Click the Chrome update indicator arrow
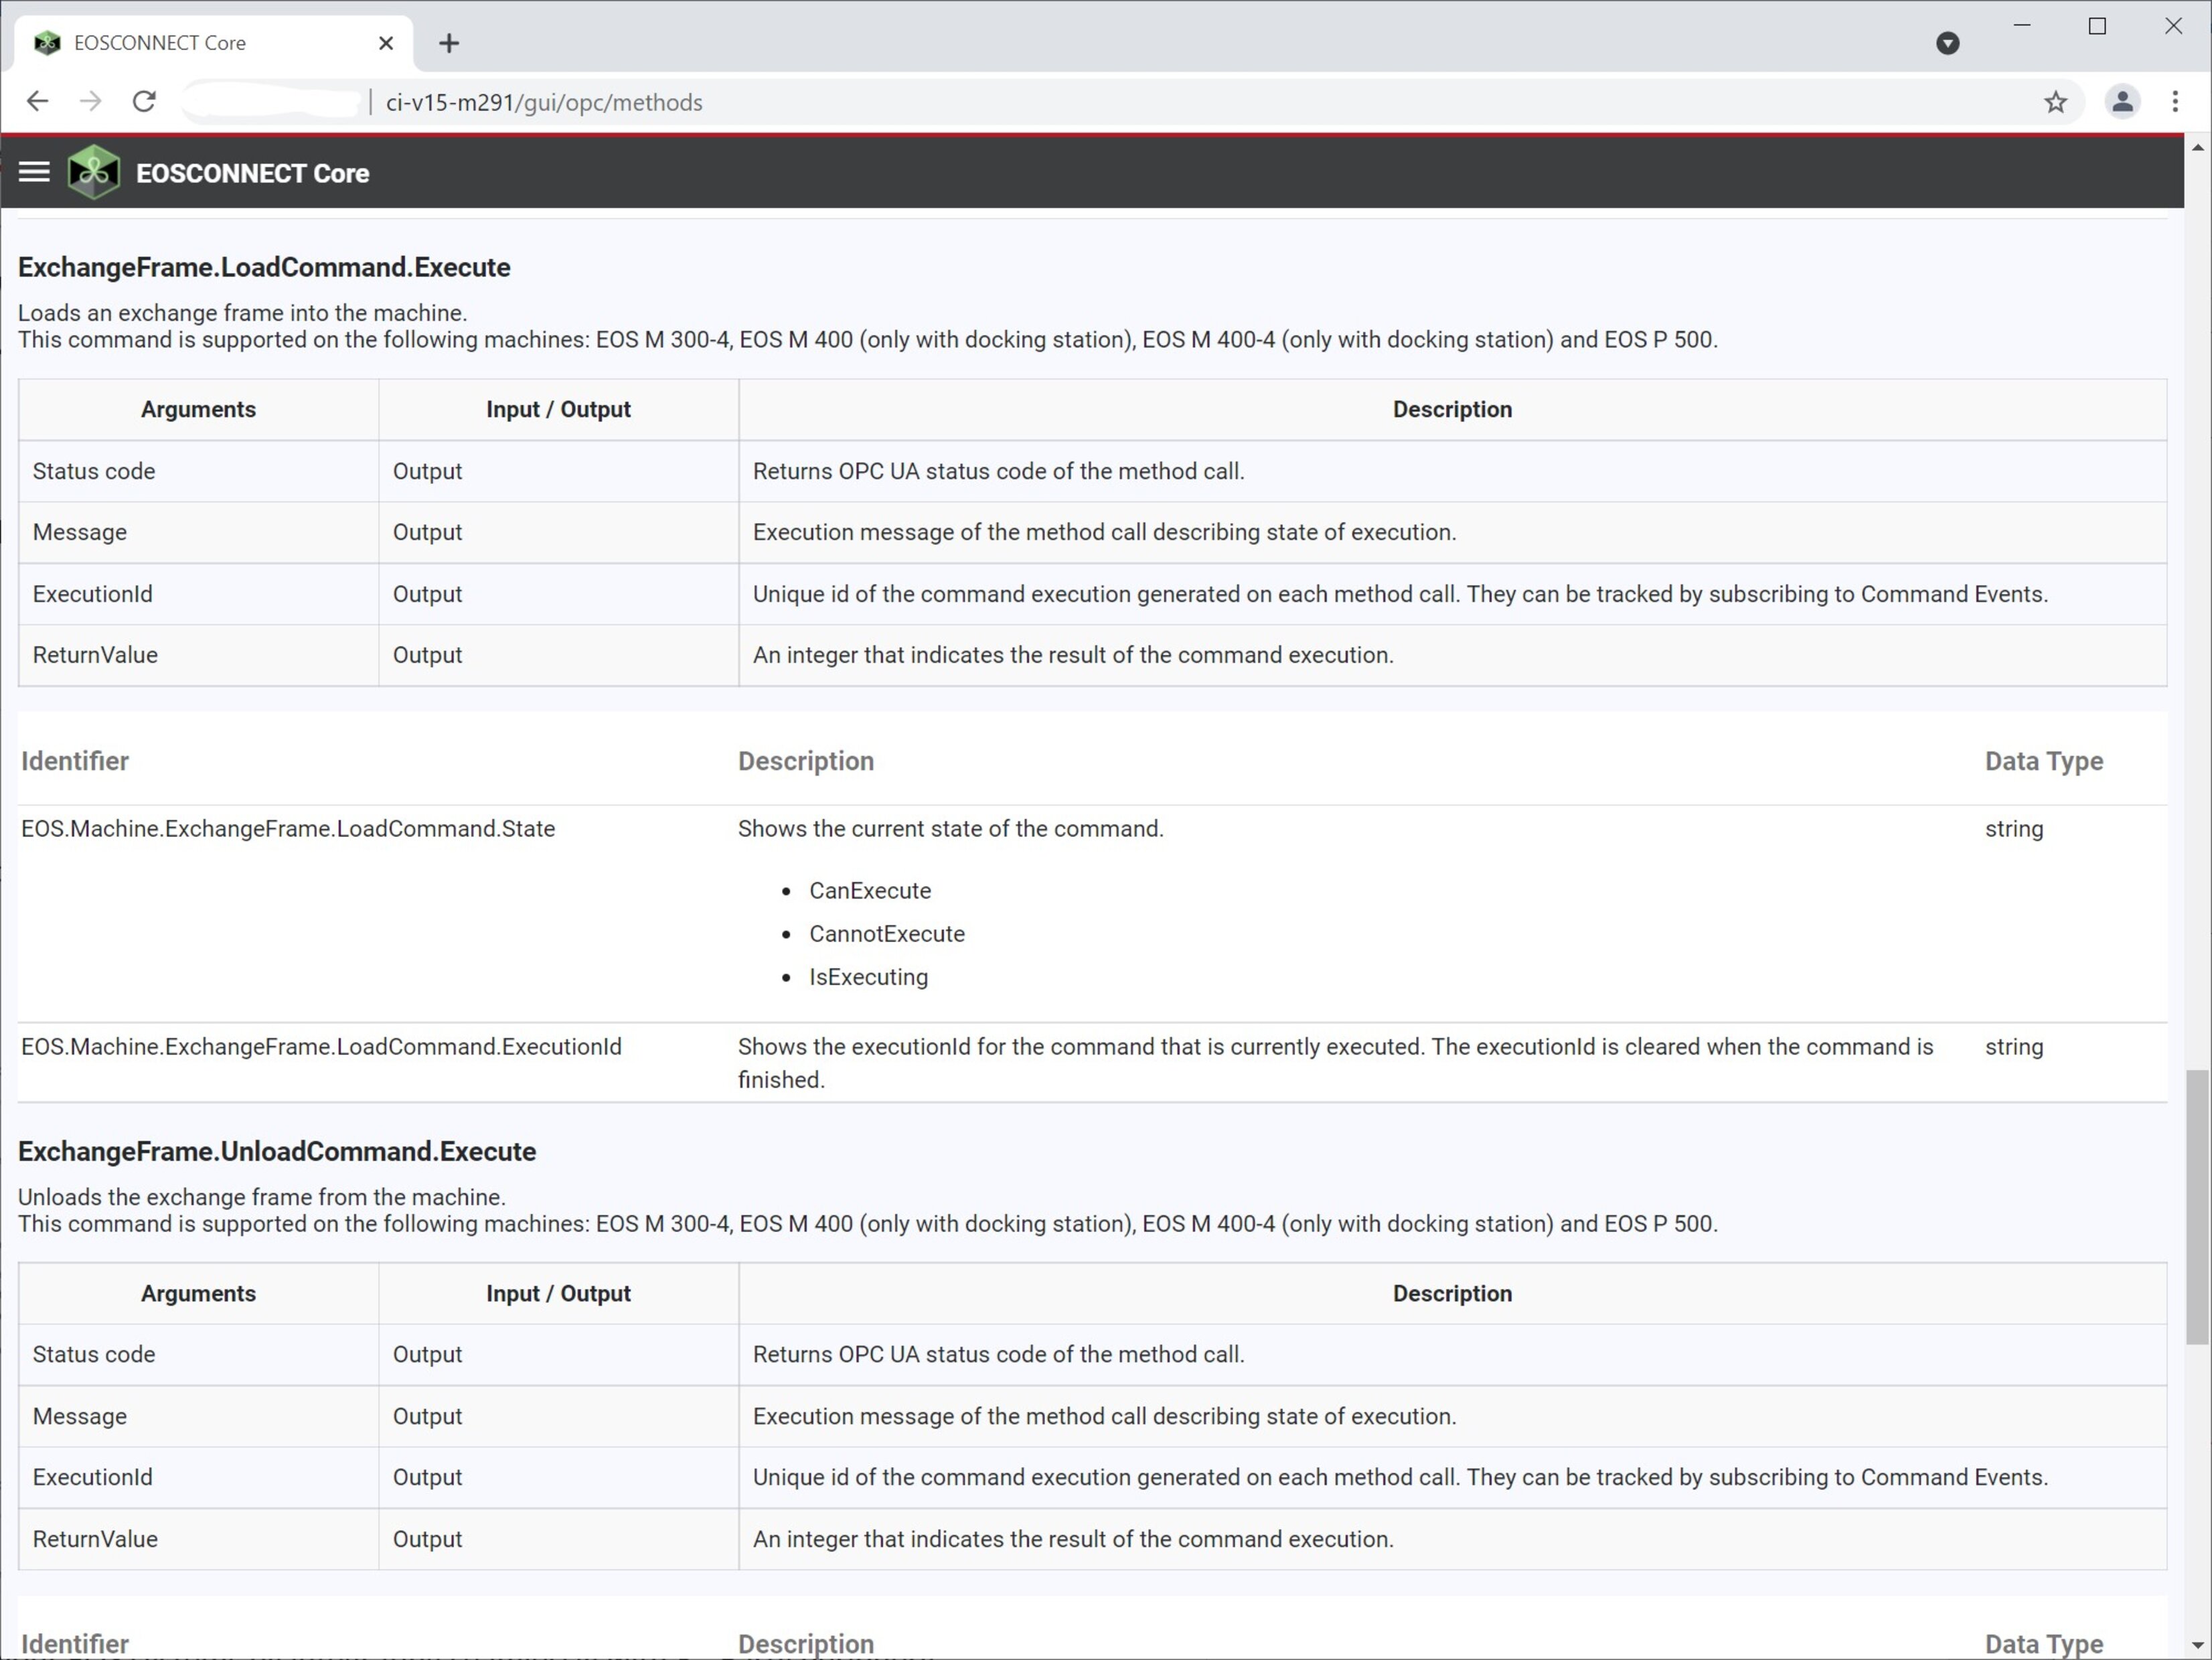 1948,43
